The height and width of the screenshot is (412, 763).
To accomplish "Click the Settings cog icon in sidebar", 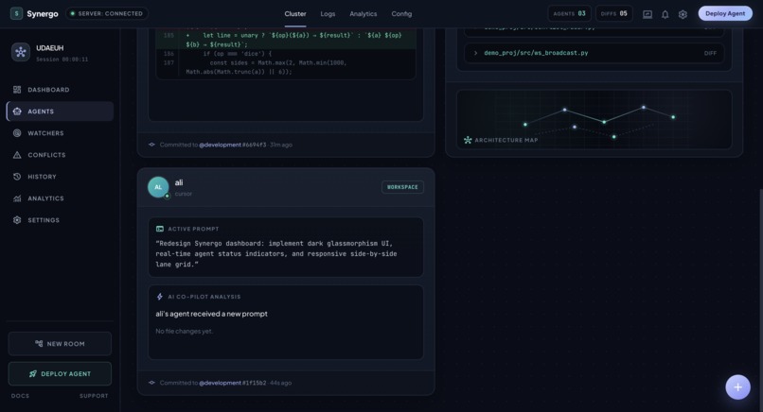I will (x=17, y=220).
